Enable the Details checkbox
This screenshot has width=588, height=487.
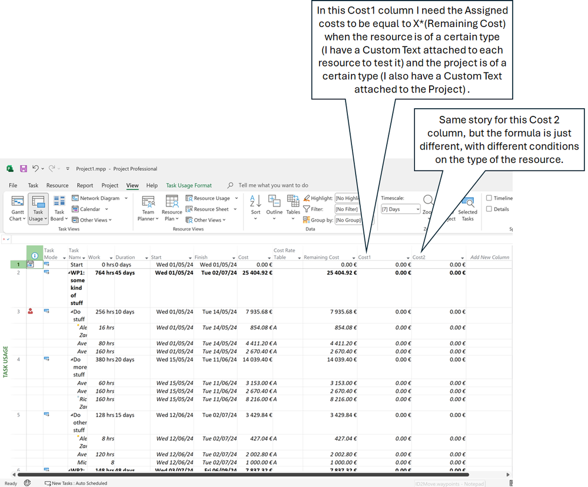(x=489, y=209)
